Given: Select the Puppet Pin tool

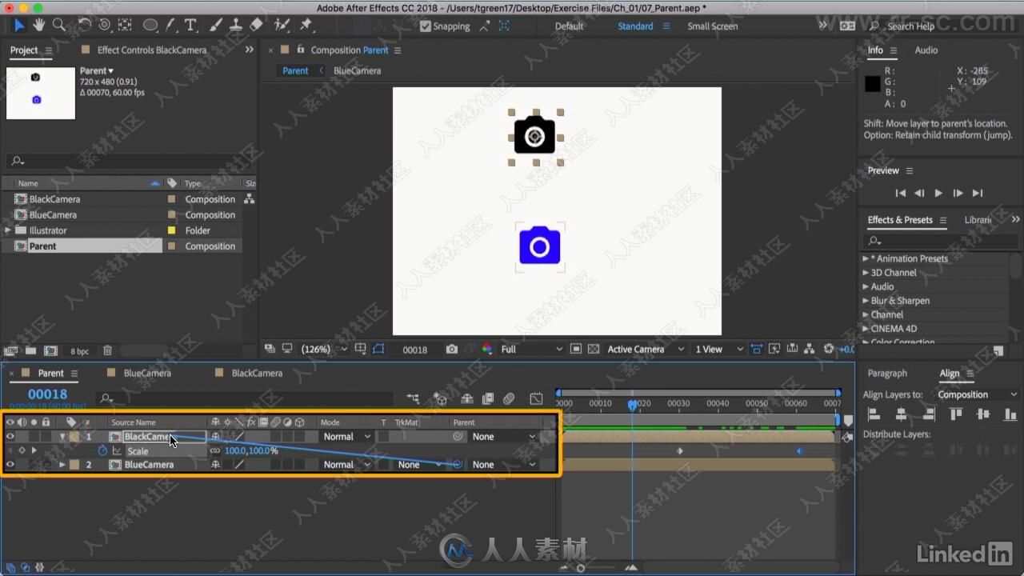Looking at the screenshot, I should tap(306, 26).
